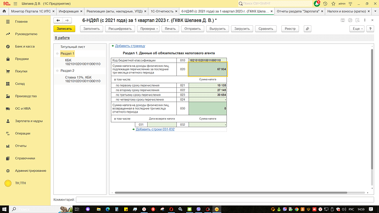Click the horizontal scrollbar of the report
Screen dimensions: 379x213
tap(231, 193)
